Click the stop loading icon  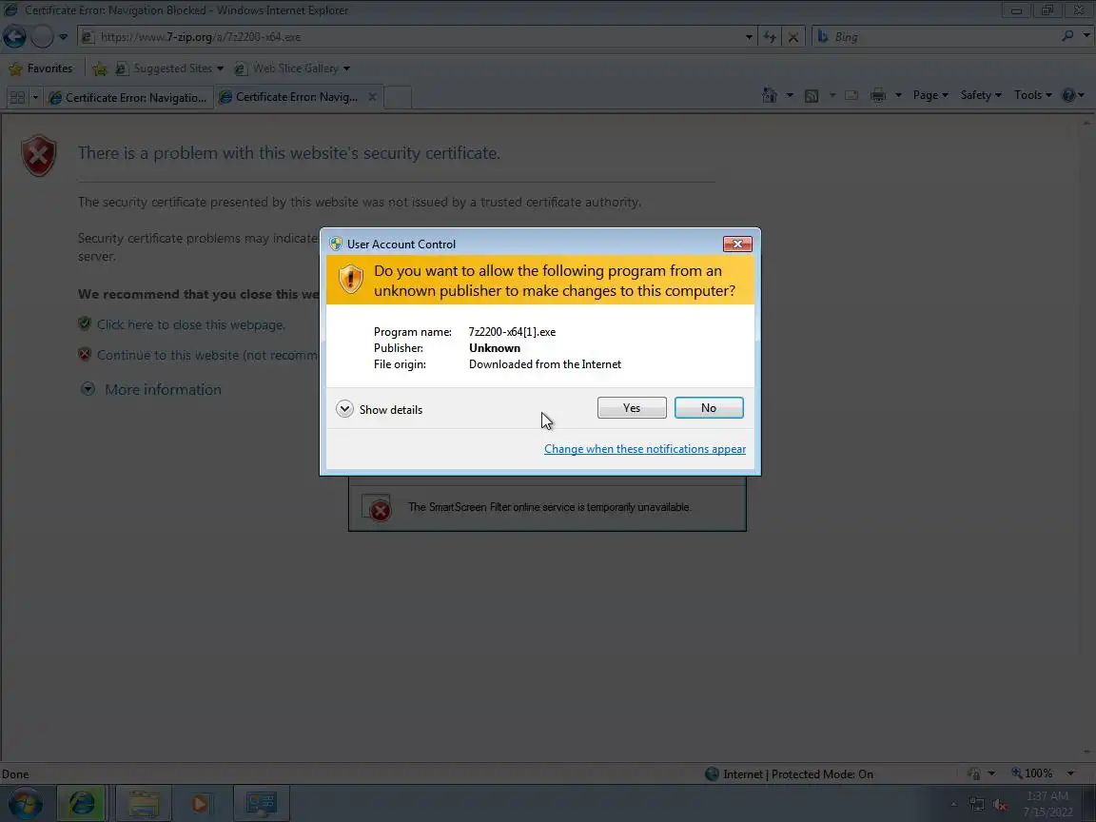click(793, 37)
